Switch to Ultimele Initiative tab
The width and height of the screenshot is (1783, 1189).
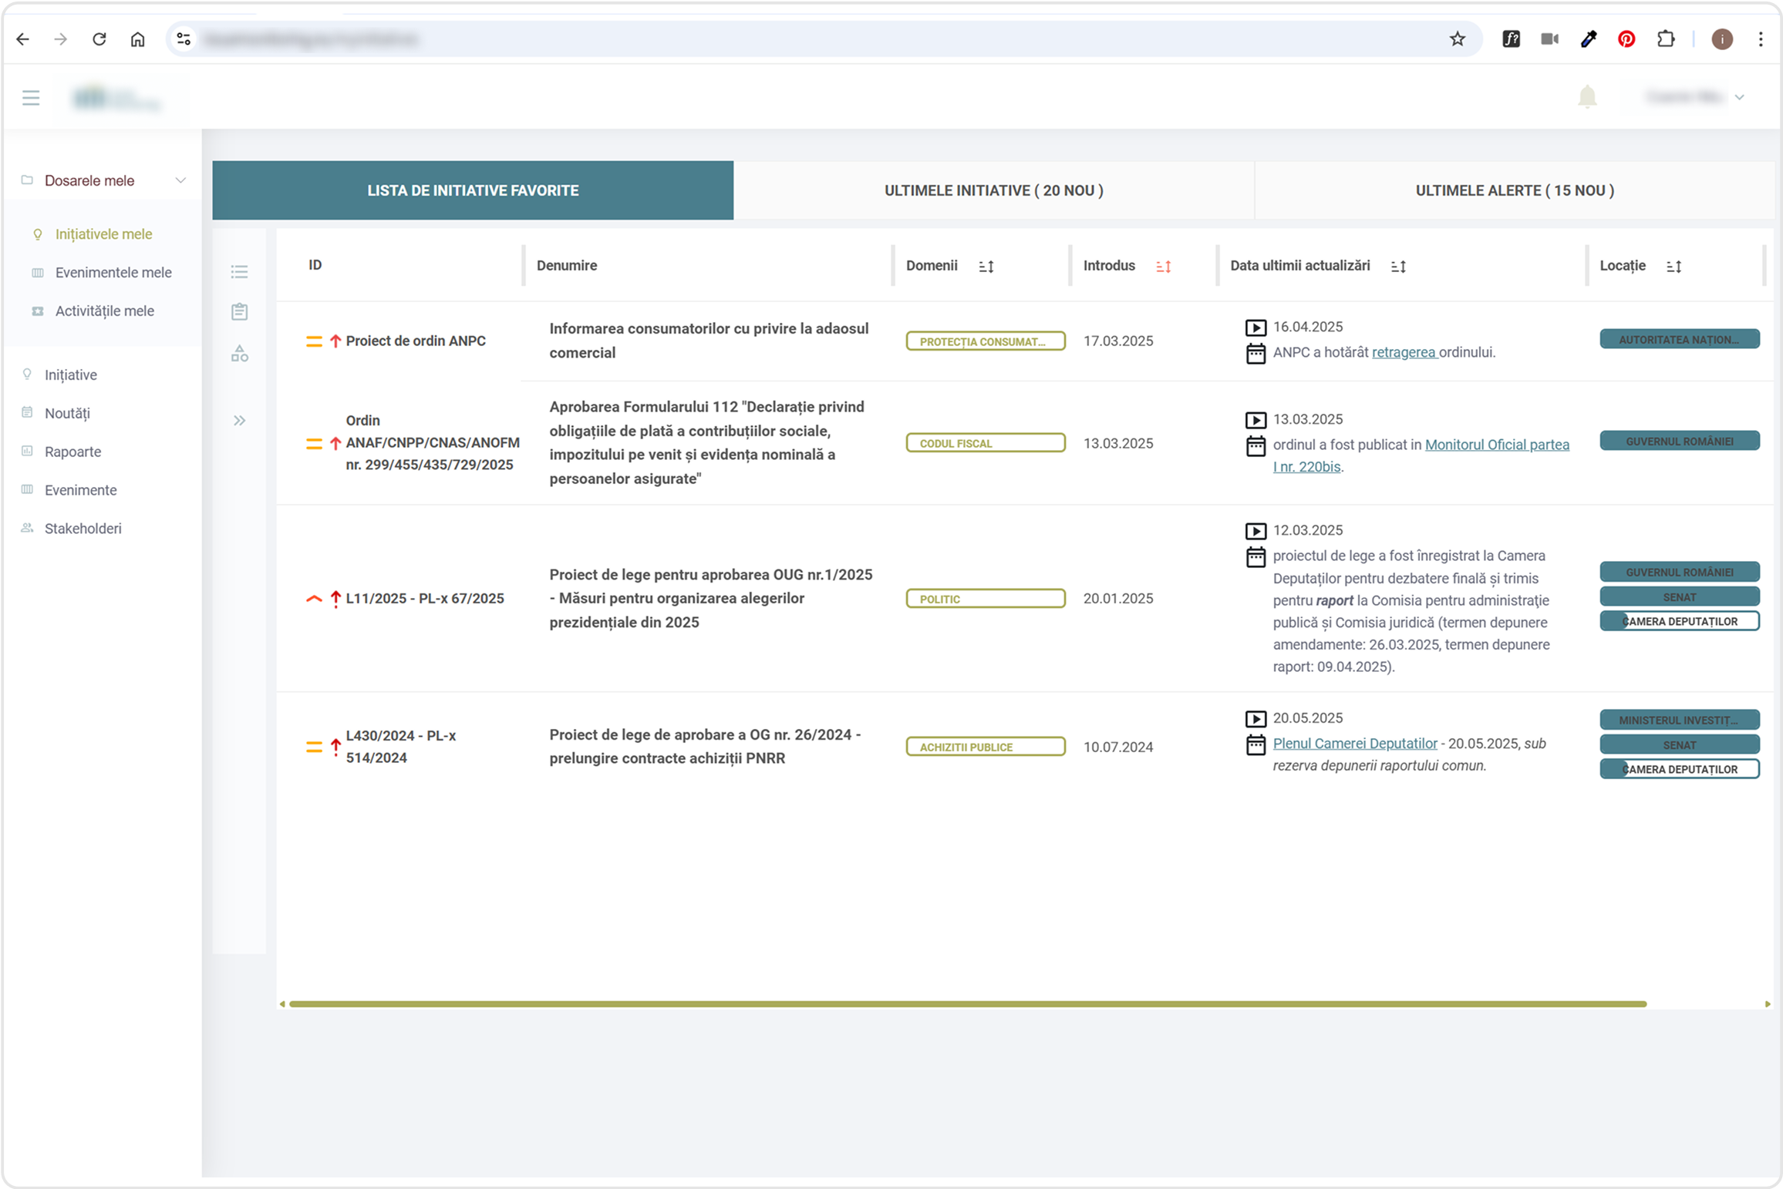[993, 190]
